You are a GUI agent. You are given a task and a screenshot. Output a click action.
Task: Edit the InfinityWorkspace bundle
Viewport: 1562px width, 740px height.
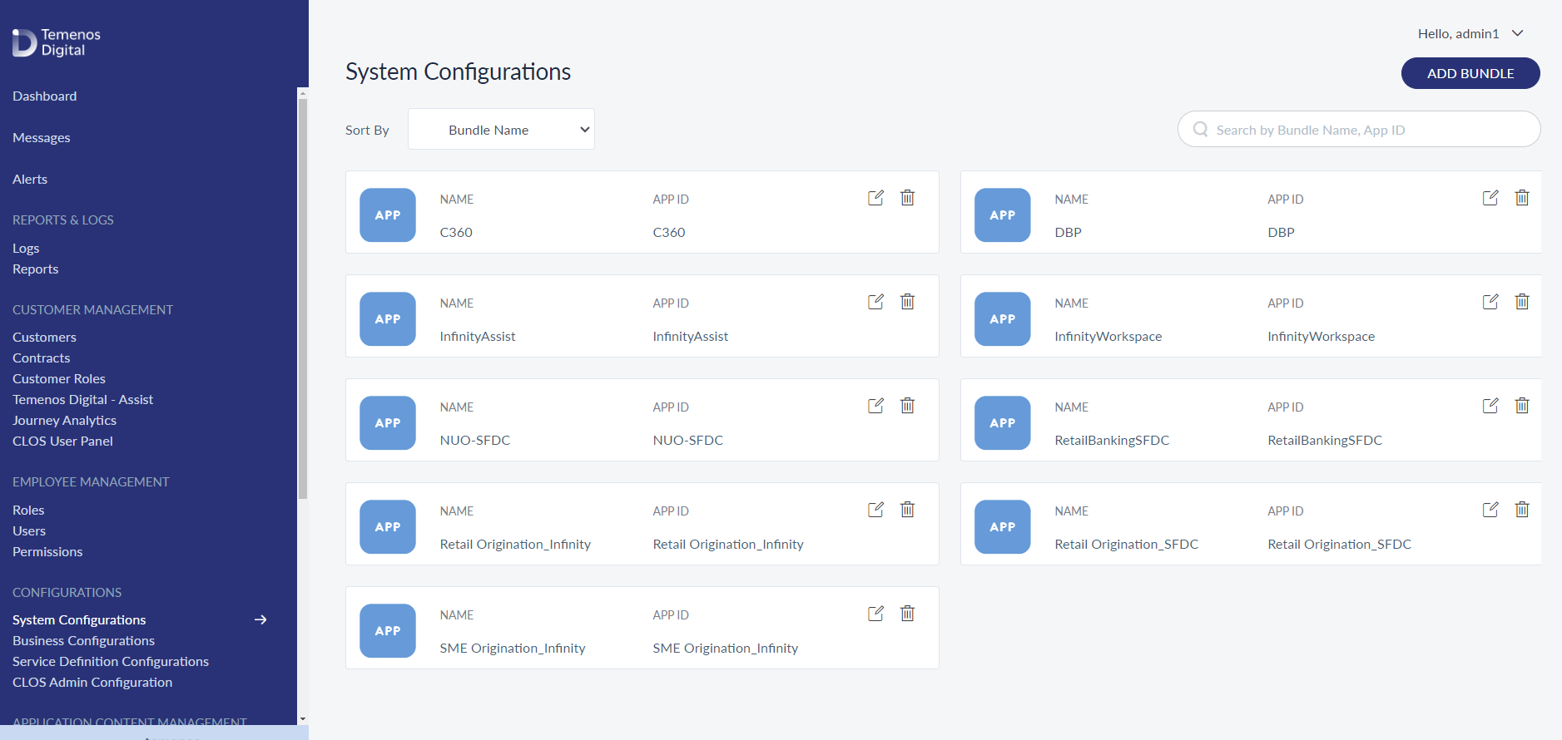1490,302
